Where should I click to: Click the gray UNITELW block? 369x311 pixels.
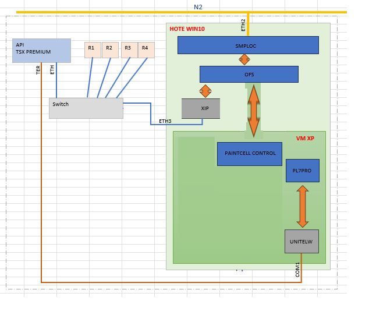click(301, 241)
